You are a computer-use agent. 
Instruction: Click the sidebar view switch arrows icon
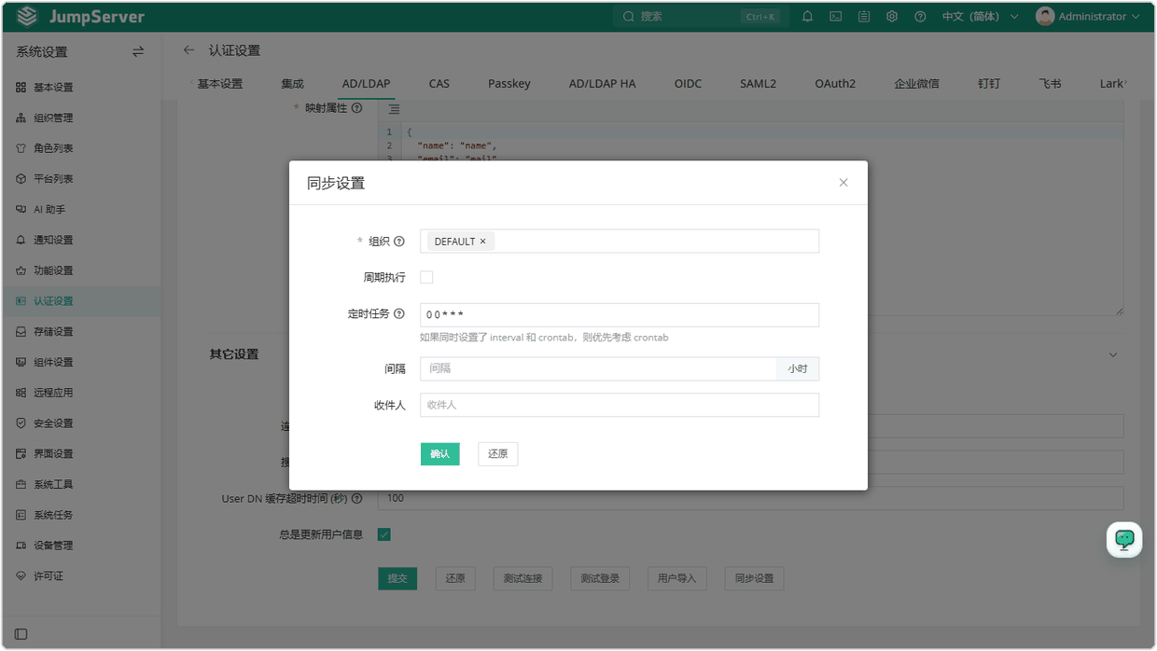[x=138, y=52]
